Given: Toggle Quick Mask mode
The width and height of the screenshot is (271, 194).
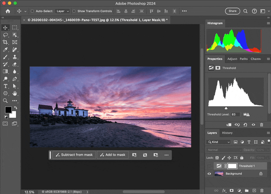Looking at the screenshot, I should [5, 124].
